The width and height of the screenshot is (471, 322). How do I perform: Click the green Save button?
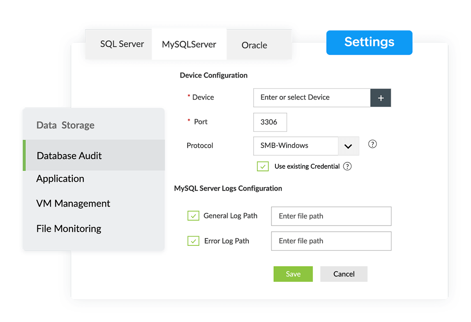[x=293, y=274]
